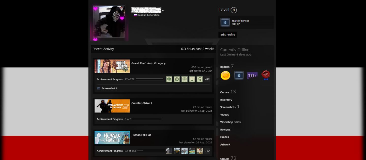Image resolution: width=366 pixels, height=160 pixels.
Task: Open the Artwork link
Action: pyautogui.click(x=225, y=145)
